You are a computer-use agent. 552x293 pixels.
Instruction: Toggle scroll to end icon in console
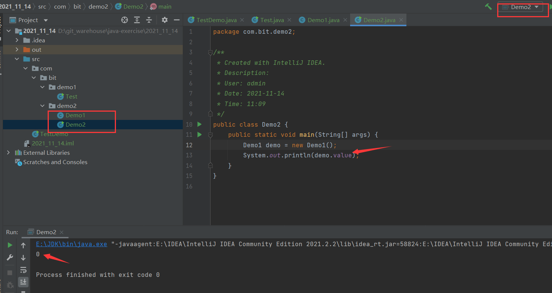pyautogui.click(x=23, y=281)
